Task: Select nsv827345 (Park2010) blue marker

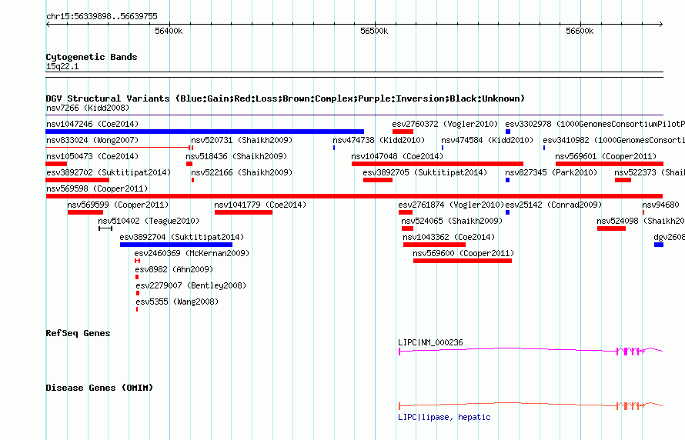Action: (x=508, y=180)
